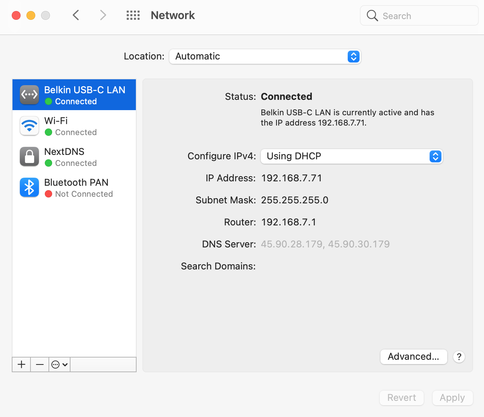
Task: Open Advanced network settings
Action: (x=413, y=356)
